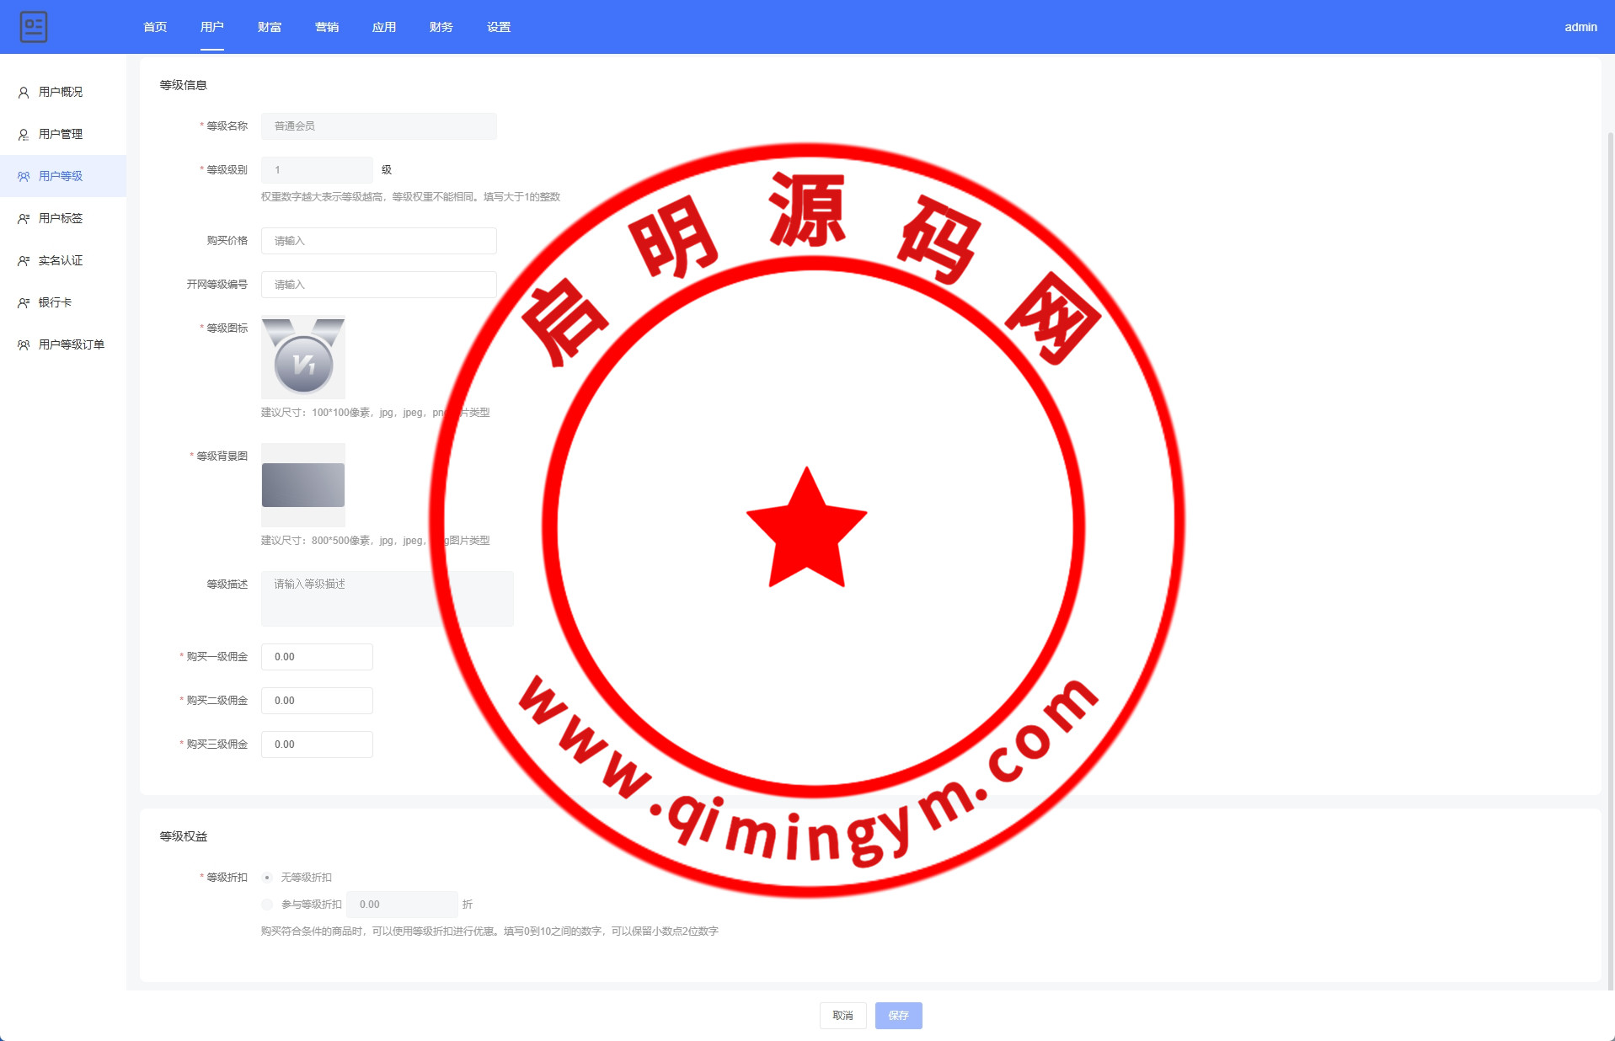Select the 用户等级 sidebar icon
Viewport: 1615px width, 1041px height.
pos(24,177)
